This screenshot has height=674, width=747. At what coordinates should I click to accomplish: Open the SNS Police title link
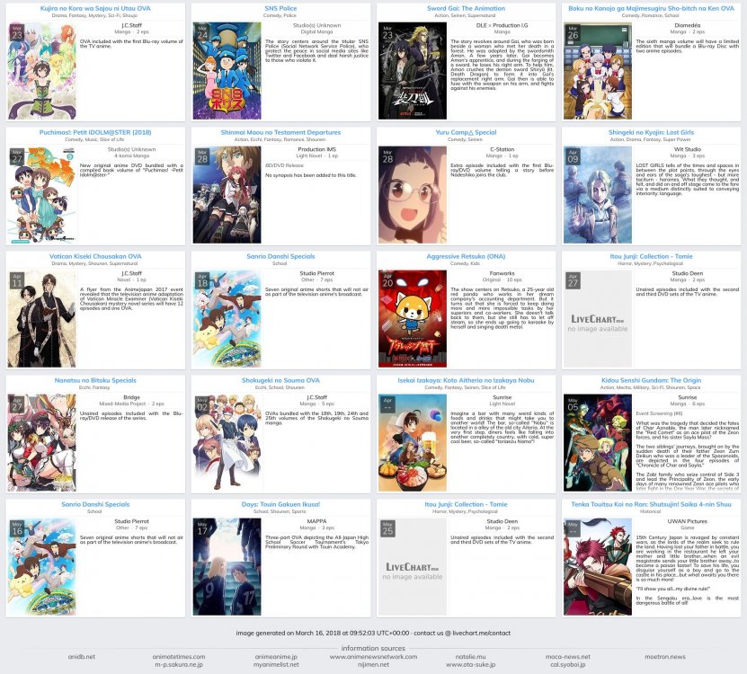(280, 9)
